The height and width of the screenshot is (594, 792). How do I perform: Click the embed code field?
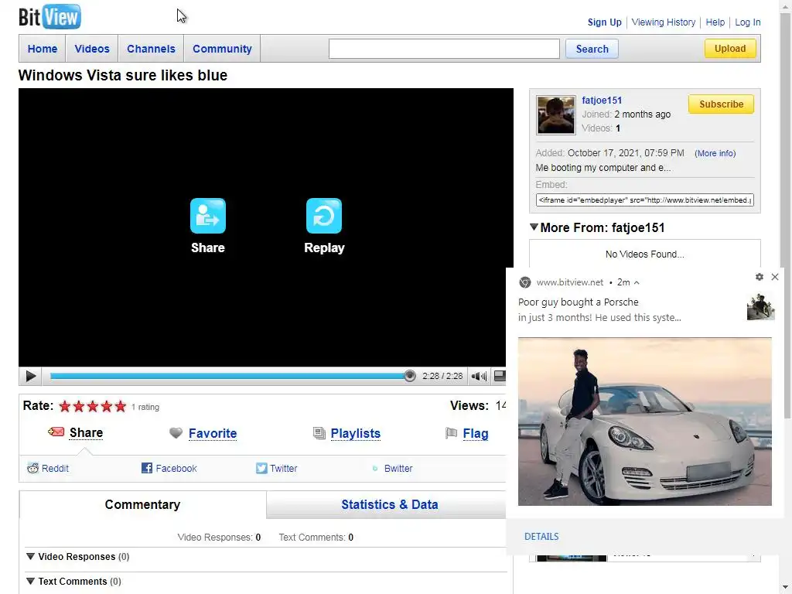tap(644, 200)
